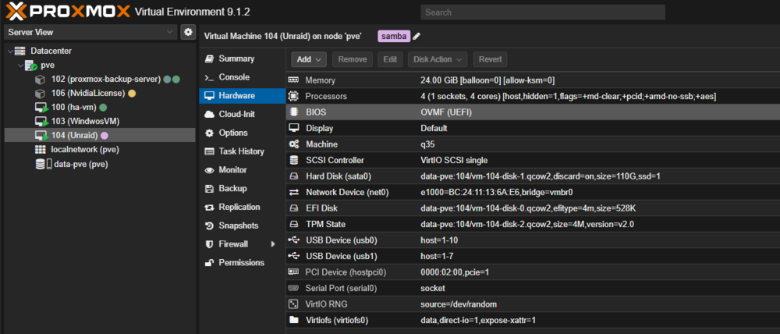This screenshot has height=334, width=780.
Task: Click the value 'host=1-10'
Action: [438, 240]
